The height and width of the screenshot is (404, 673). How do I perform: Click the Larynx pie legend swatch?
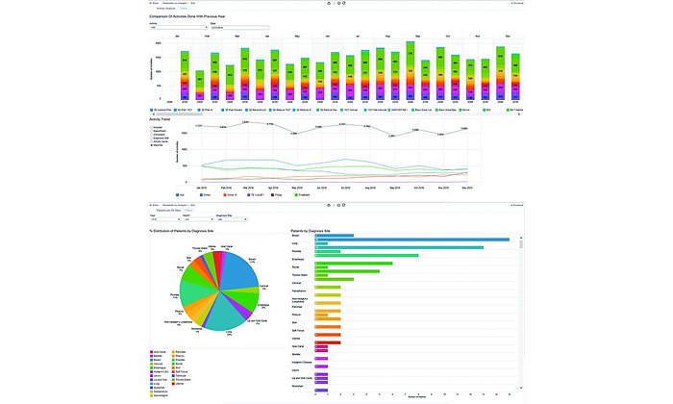[152, 376]
